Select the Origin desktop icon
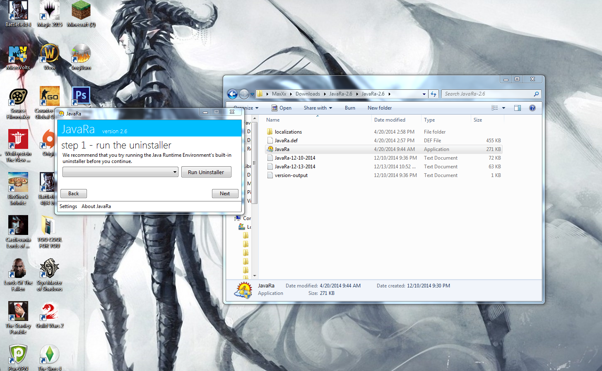This screenshot has width=602, height=371. point(48,143)
